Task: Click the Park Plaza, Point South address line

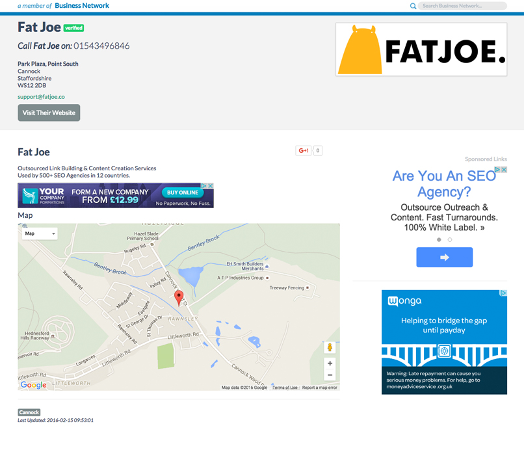Action: tap(48, 64)
